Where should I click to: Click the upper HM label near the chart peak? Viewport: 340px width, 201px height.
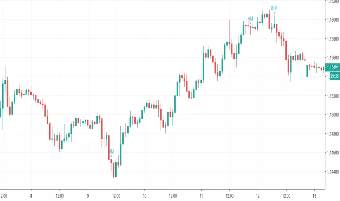tap(250, 18)
